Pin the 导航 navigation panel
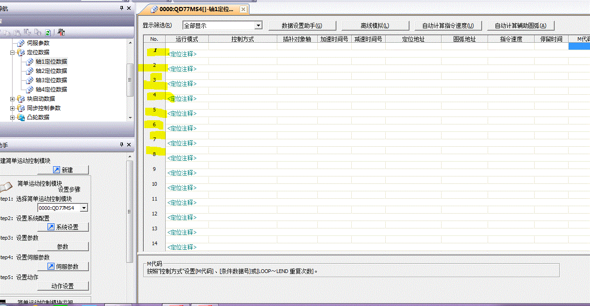The height and width of the screenshot is (306, 590). pyautogui.click(x=121, y=8)
